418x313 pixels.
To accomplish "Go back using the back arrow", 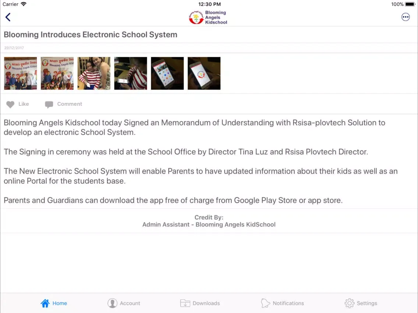I will (x=8, y=17).
